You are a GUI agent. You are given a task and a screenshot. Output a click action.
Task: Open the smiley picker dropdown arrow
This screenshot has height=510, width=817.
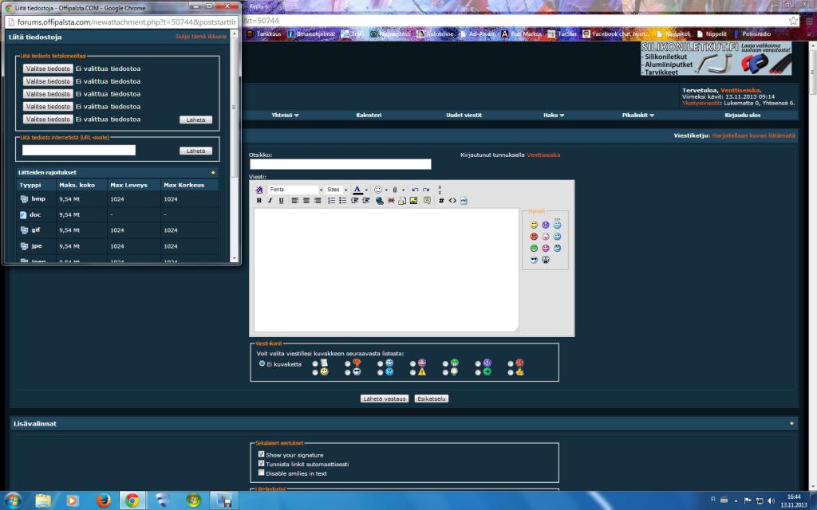pos(386,190)
